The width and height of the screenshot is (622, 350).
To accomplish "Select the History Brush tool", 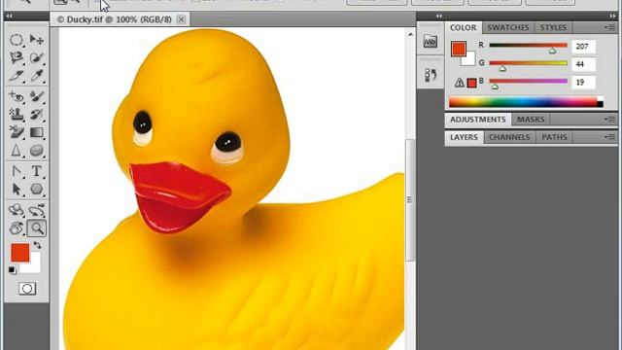I will click(37, 115).
